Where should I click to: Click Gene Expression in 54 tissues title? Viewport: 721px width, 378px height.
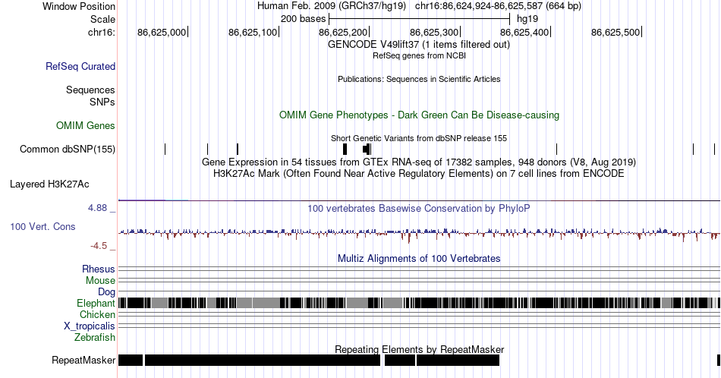point(419,162)
